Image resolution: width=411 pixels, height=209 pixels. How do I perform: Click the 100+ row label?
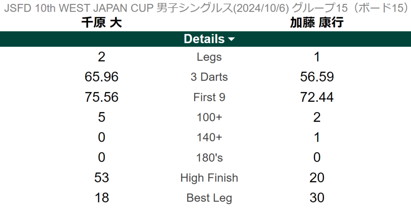pyautogui.click(x=209, y=117)
